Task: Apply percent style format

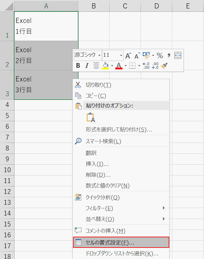Action: pyautogui.click(x=160, y=55)
